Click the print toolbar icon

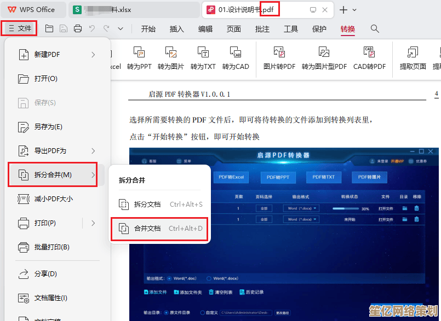pyautogui.click(x=78, y=28)
